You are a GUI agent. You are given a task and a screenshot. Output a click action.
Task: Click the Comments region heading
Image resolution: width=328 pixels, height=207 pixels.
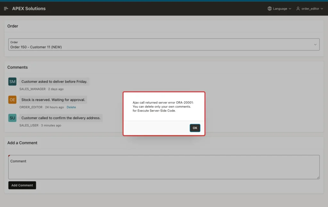(18, 67)
